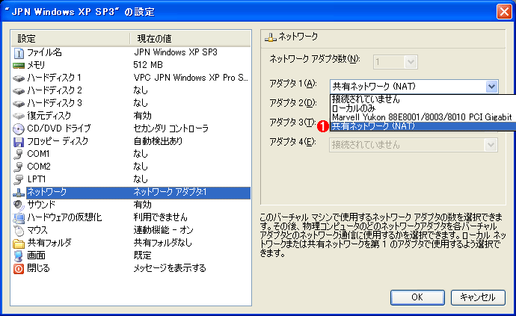Click the フロッピー ディスク floppy icon
516x316 pixels.
tap(19, 142)
